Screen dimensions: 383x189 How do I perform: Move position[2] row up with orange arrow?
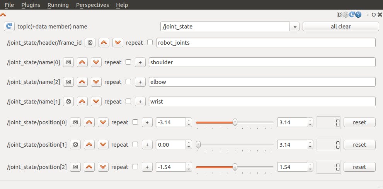coord(89,167)
